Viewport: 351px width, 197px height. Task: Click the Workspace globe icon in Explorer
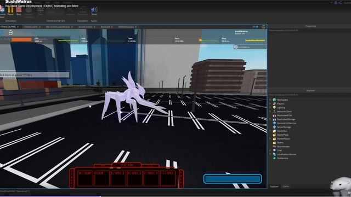coord(274,100)
